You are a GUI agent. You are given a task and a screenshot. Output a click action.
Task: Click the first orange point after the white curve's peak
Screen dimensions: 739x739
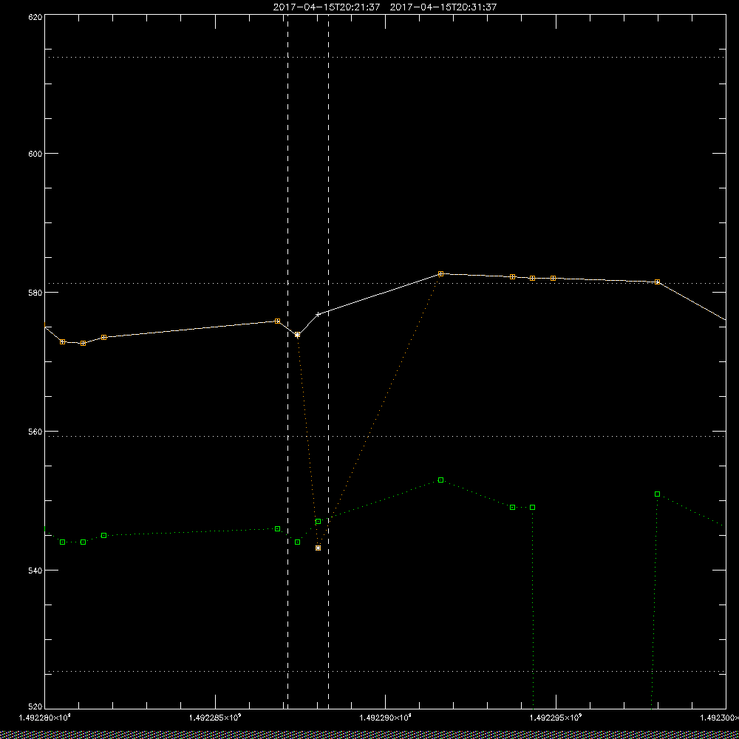(513, 276)
